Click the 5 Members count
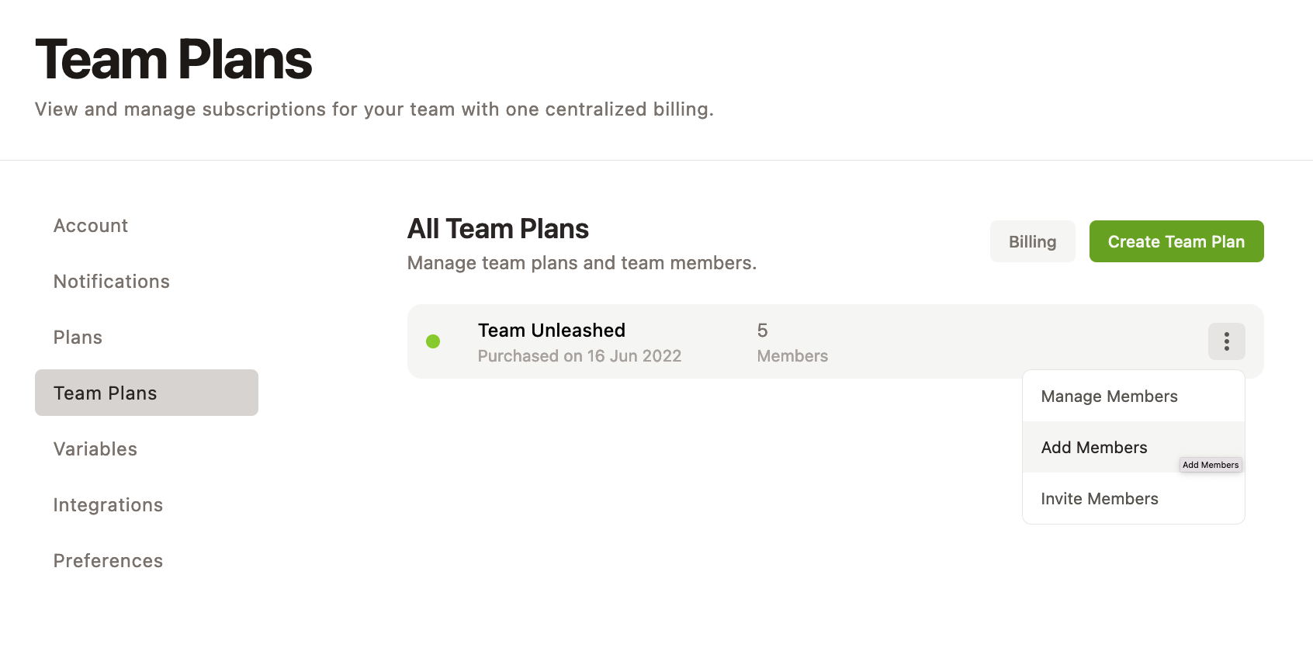 792,341
